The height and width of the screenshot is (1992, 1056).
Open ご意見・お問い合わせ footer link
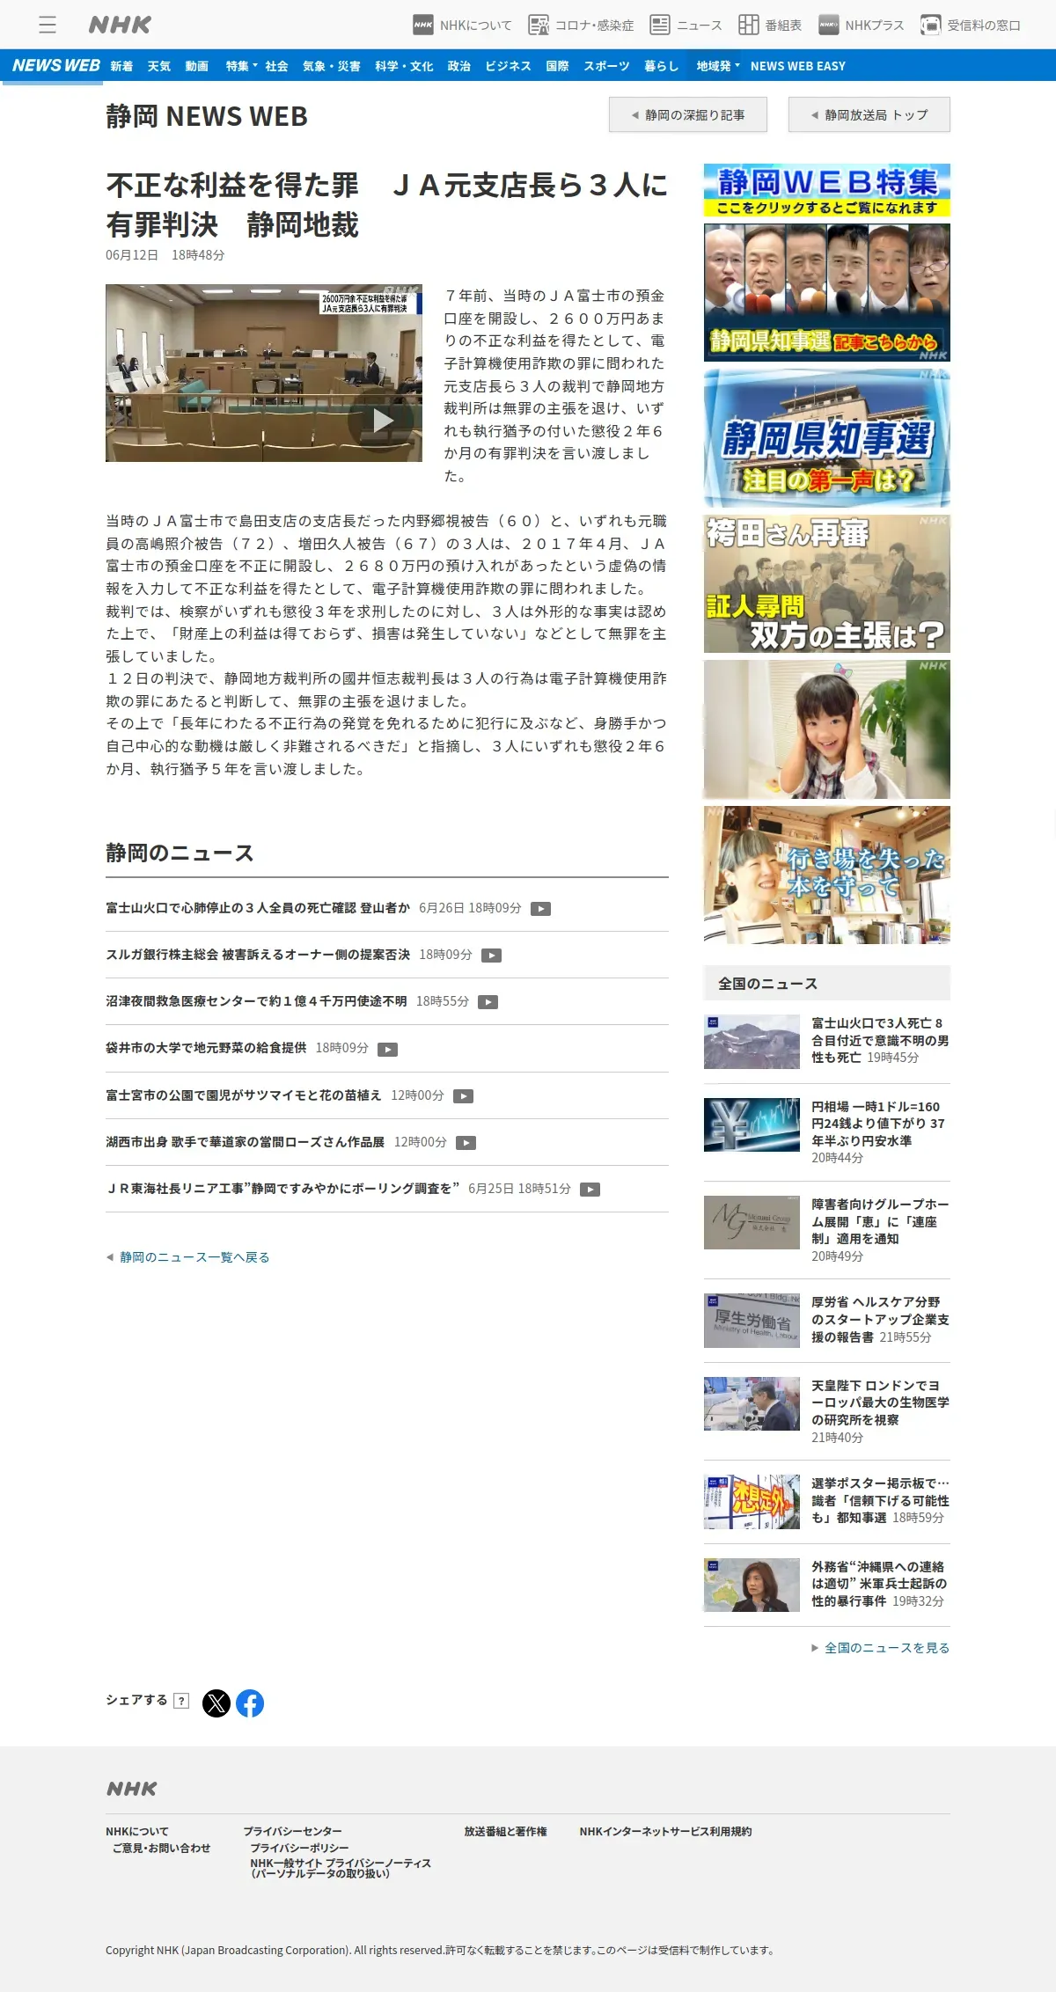pos(162,1849)
